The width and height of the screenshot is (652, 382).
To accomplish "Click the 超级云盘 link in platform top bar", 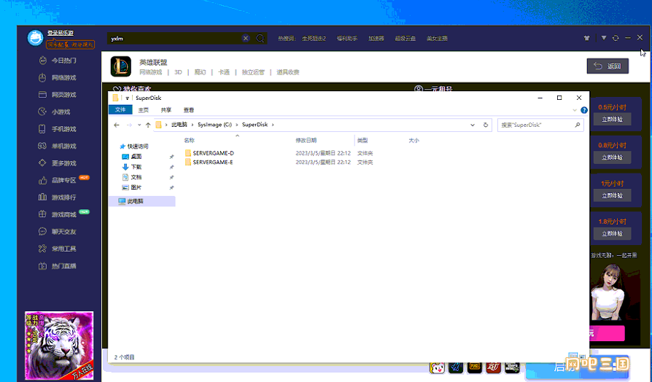I will tap(405, 38).
